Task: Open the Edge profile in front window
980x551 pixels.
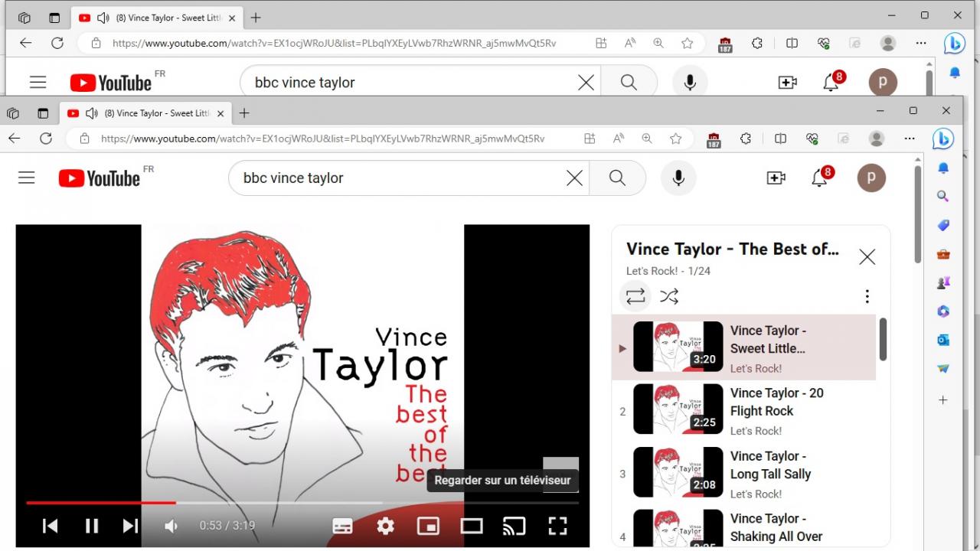Action: 877,139
